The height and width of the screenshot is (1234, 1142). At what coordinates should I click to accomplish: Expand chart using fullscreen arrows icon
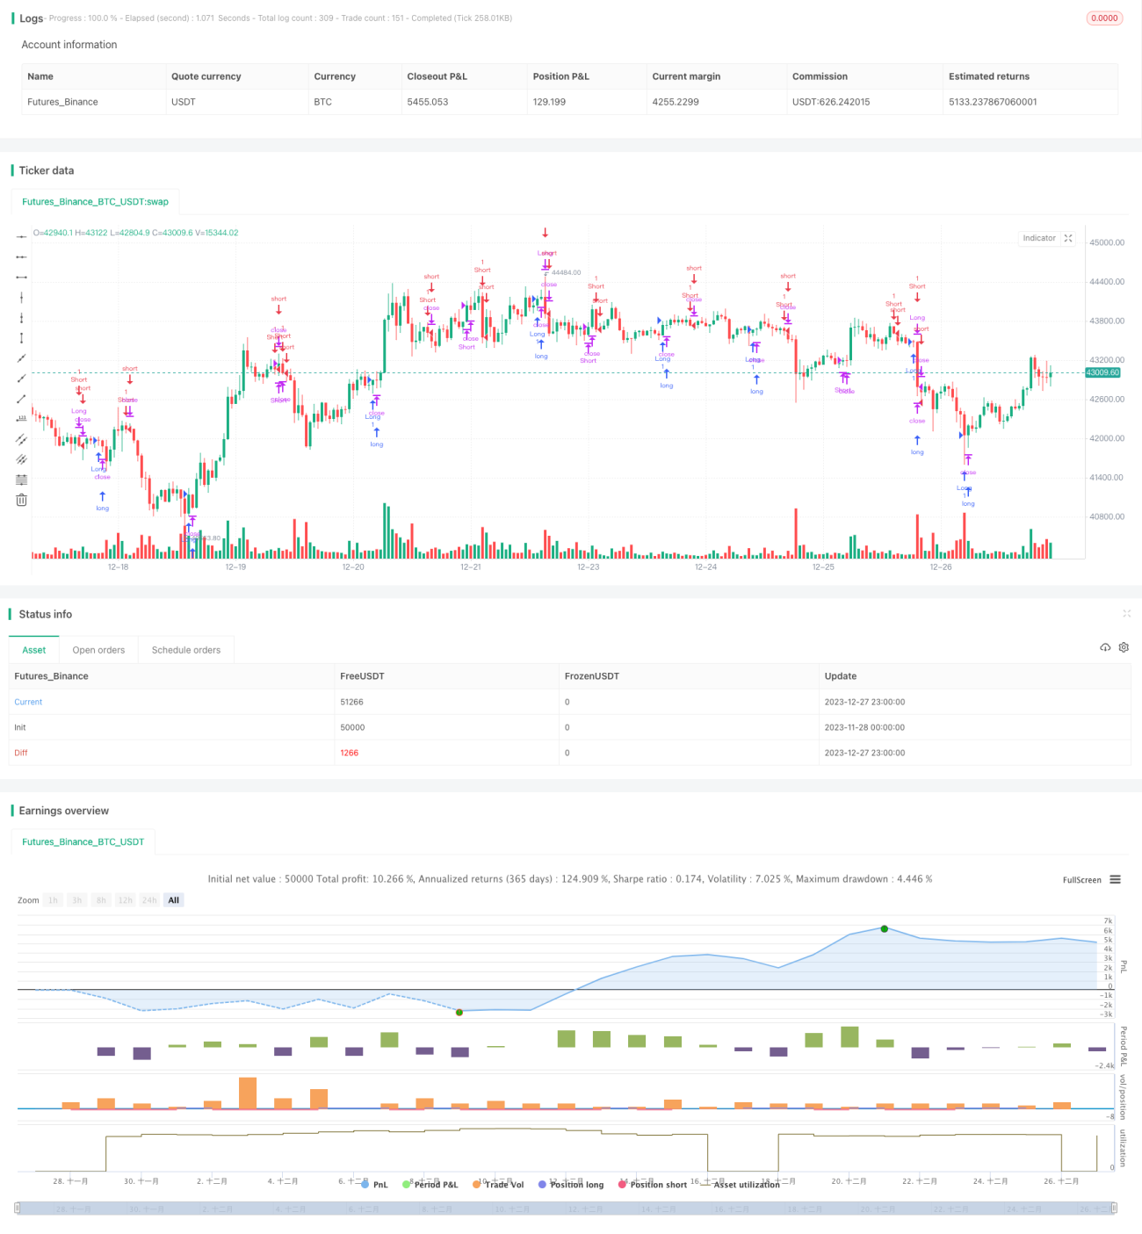pos(1068,238)
